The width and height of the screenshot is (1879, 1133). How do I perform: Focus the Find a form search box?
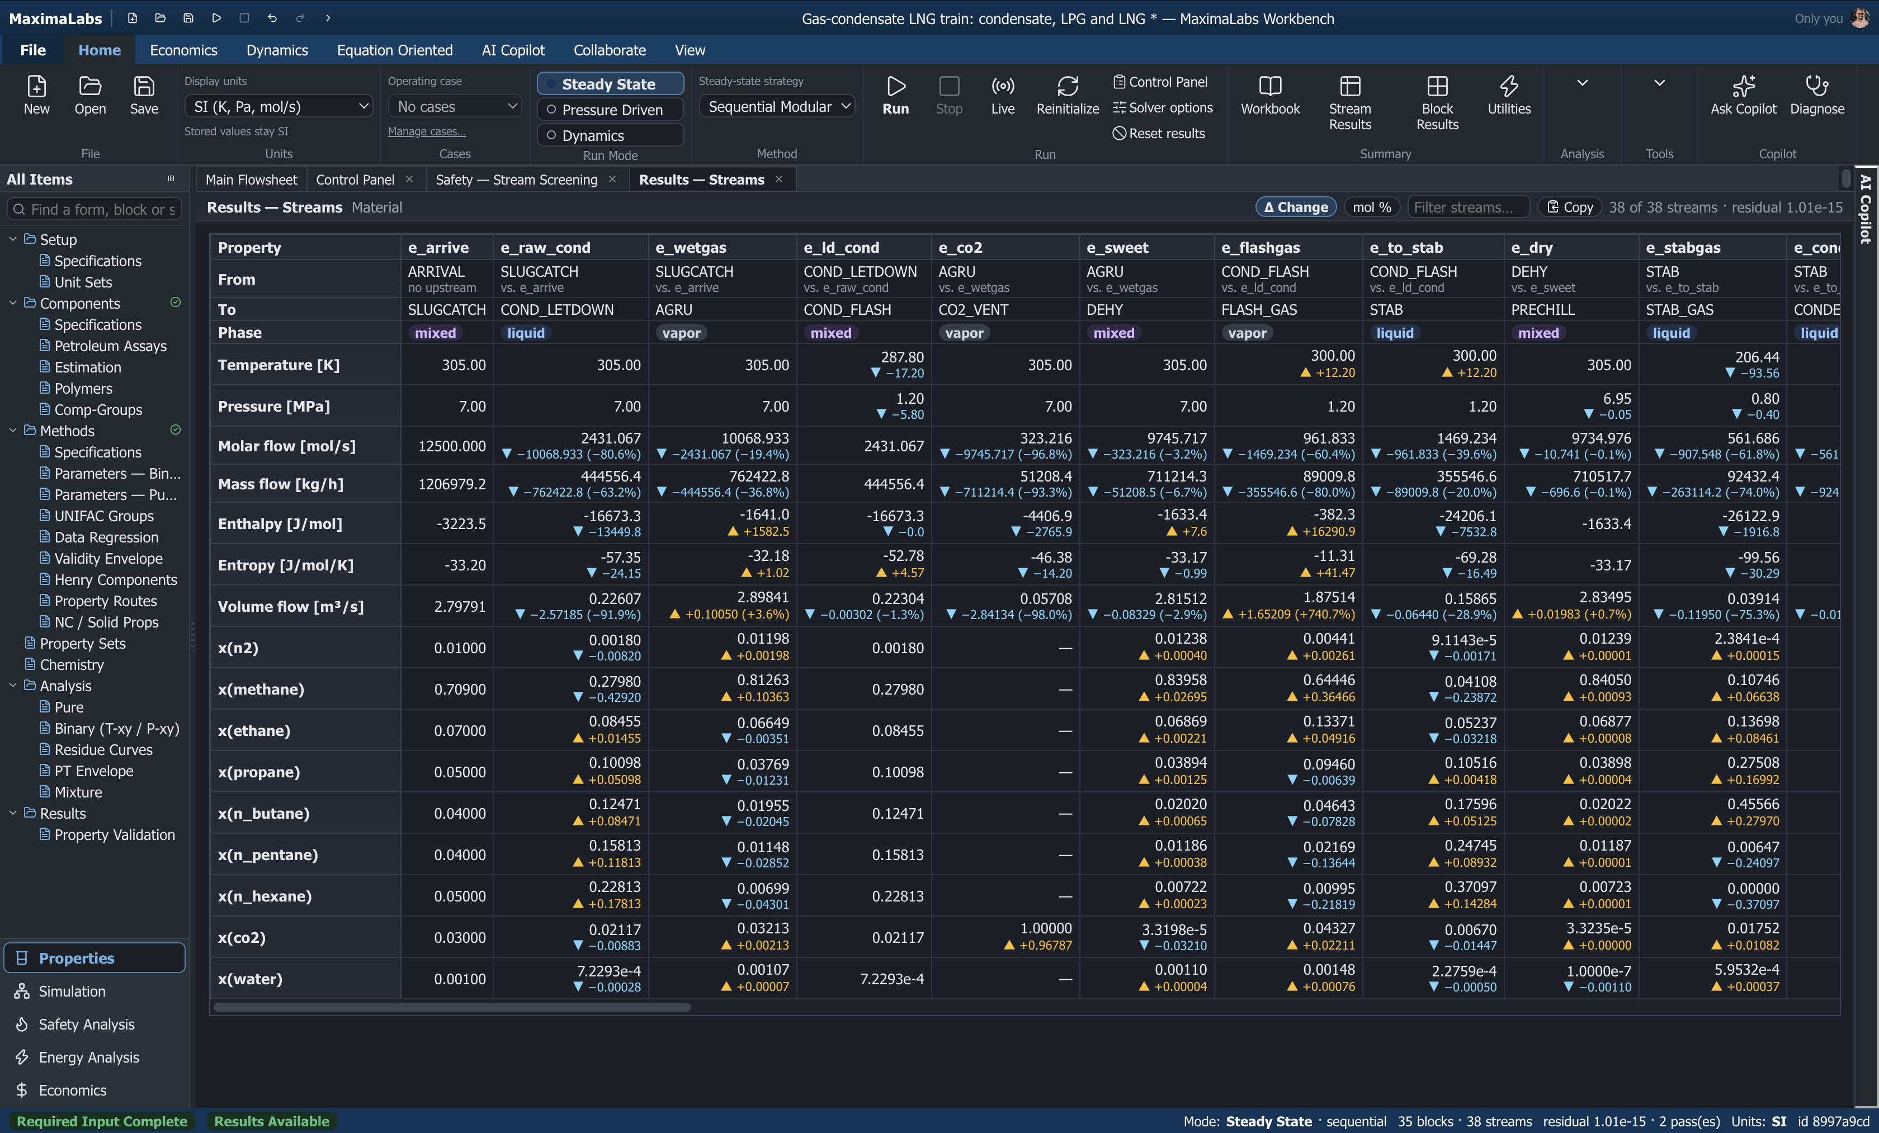95,209
